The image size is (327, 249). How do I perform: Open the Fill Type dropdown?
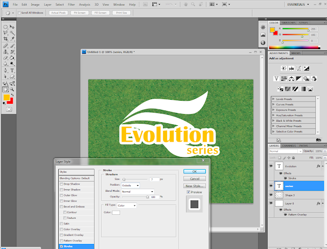127,206
